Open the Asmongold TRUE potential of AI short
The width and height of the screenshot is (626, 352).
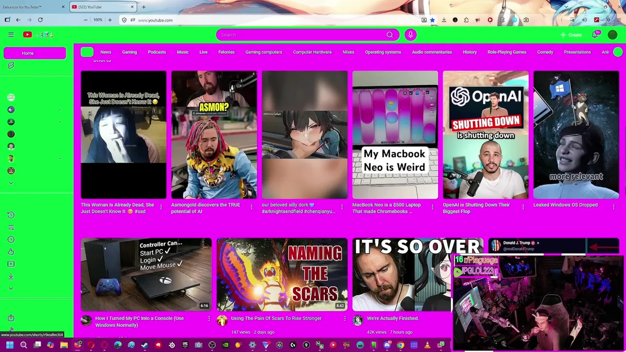[x=214, y=135]
